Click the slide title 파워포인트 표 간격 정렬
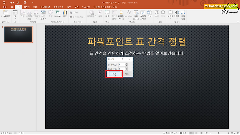The width and height of the screenshot is (240, 135). point(137,41)
